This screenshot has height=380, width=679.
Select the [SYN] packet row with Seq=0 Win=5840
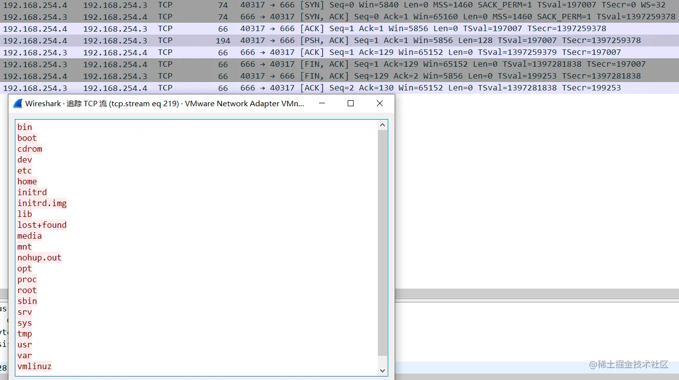click(x=339, y=5)
